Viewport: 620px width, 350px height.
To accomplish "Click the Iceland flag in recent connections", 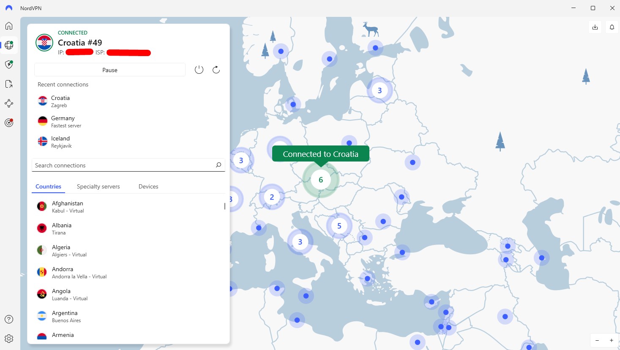I will point(43,142).
